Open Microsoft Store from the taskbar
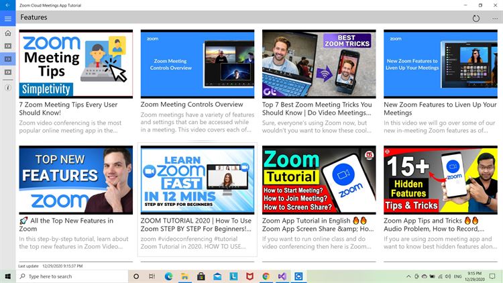The height and width of the screenshot is (283, 503). point(201,276)
